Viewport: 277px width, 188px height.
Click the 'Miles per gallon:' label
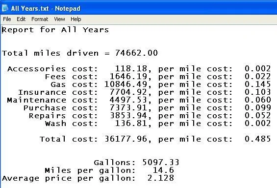click(90, 170)
